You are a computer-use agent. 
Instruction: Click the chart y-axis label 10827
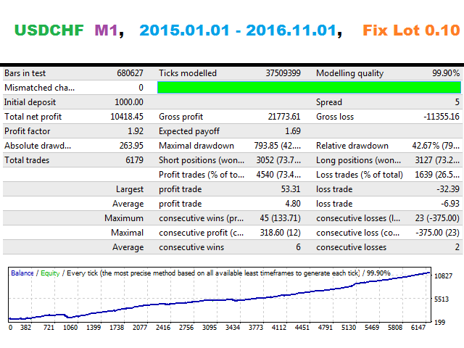pyautogui.click(x=443, y=275)
